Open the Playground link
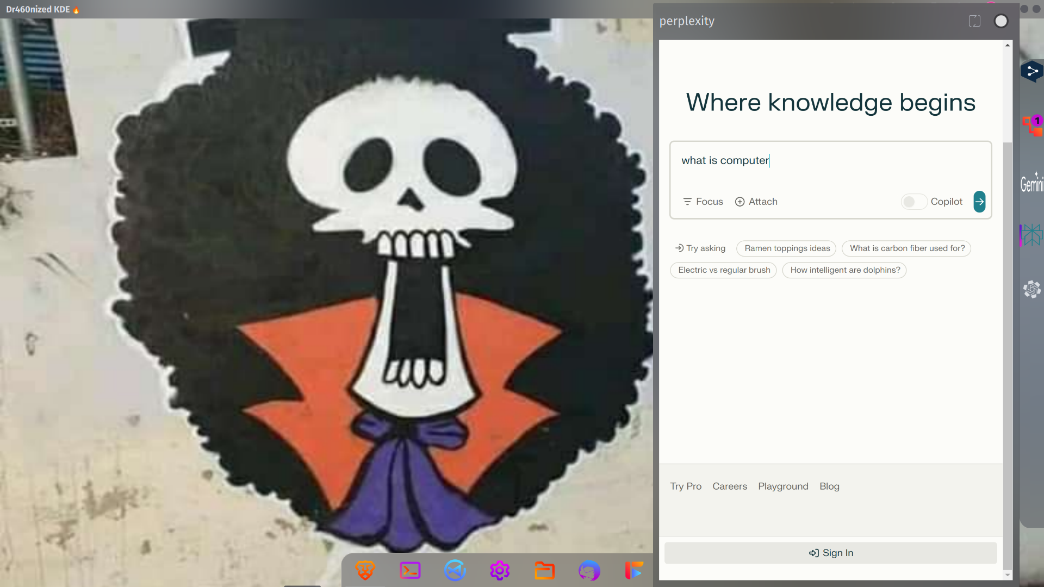The height and width of the screenshot is (587, 1044). tap(783, 486)
